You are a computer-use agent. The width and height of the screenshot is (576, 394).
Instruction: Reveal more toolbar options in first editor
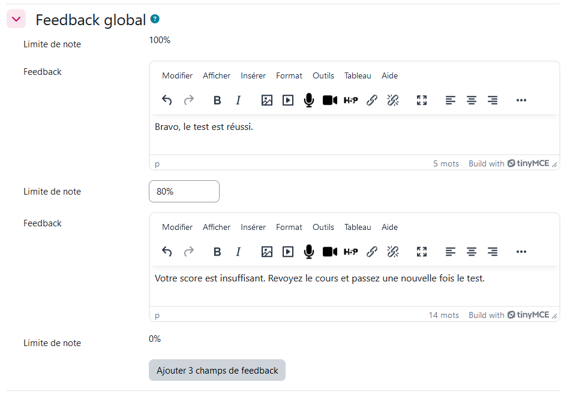coord(521,101)
